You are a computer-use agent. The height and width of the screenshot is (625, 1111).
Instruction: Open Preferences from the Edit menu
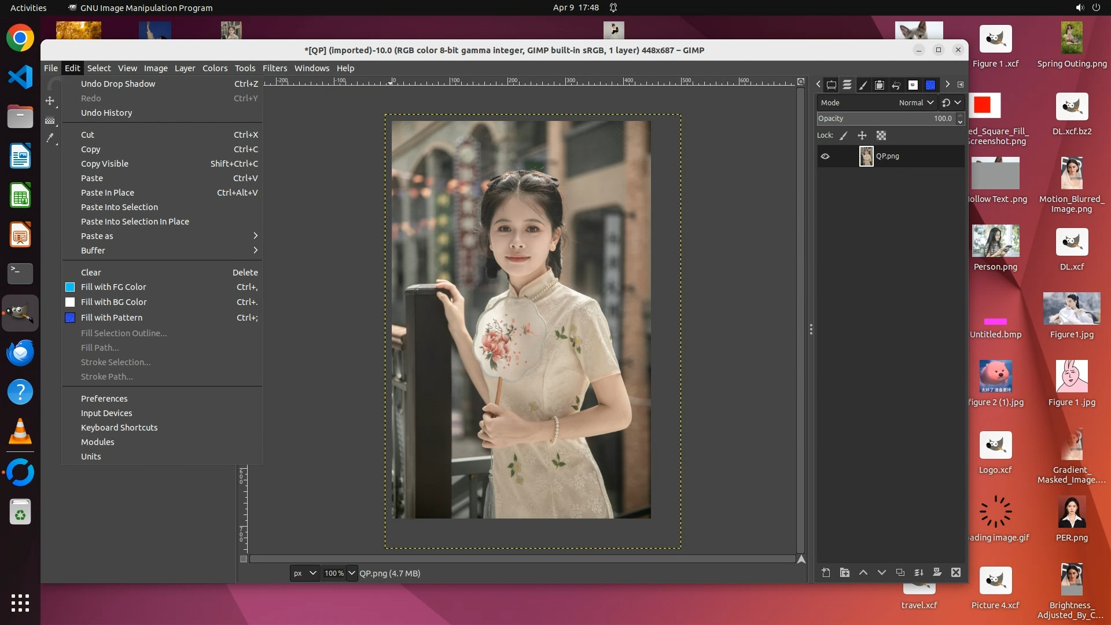click(x=104, y=399)
